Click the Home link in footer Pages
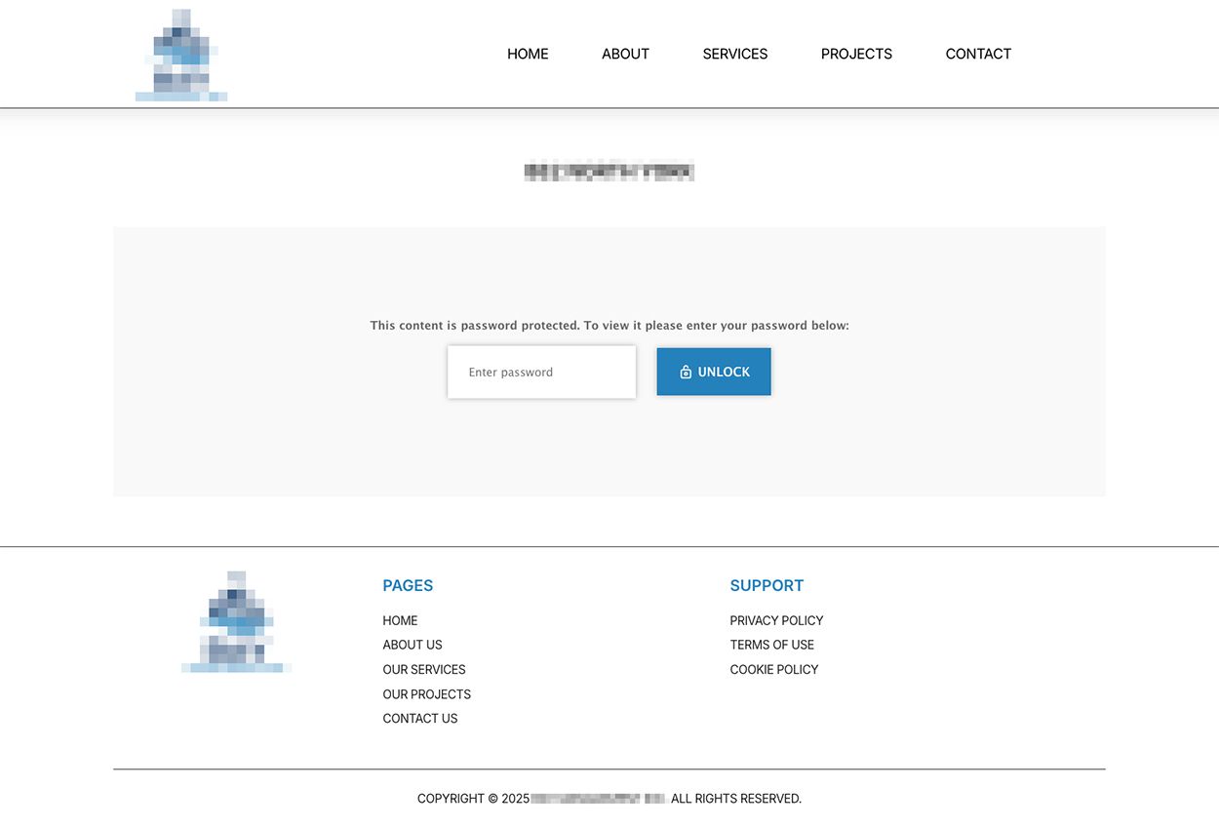1219x827 pixels. point(400,620)
